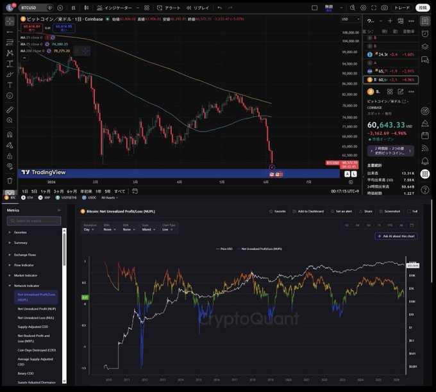Screen dimensions: 436x392
Task: Open the chart layout templates grid icon
Action: pos(147,8)
